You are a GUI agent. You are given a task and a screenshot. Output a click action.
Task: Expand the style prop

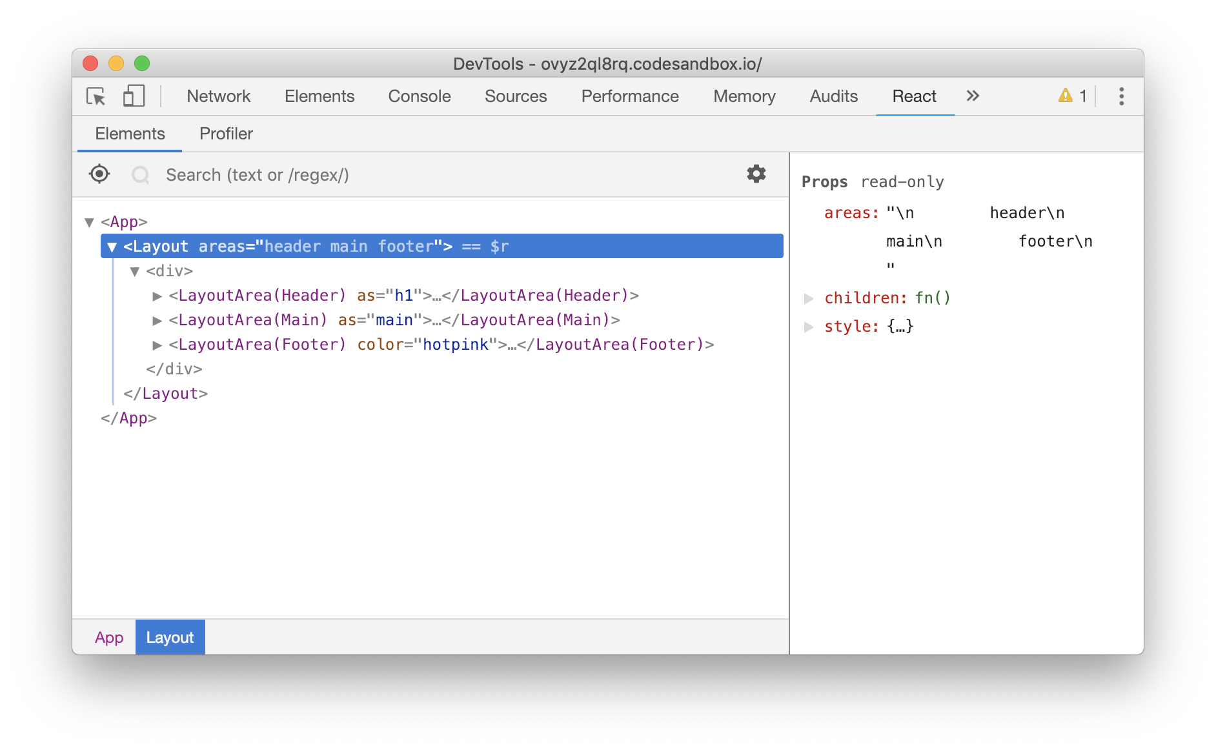[x=808, y=327]
